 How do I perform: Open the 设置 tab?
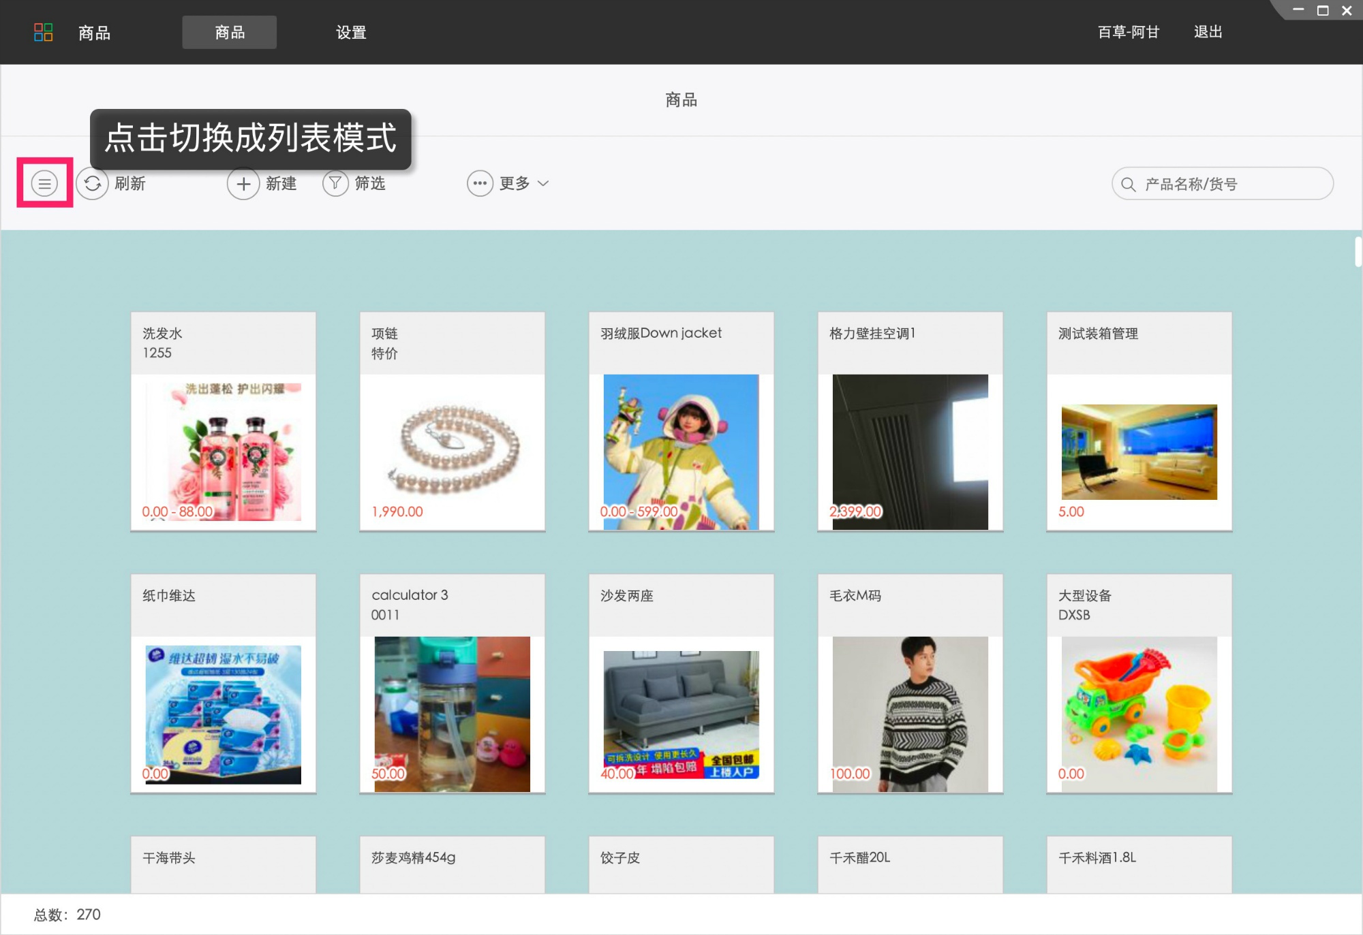(x=351, y=32)
